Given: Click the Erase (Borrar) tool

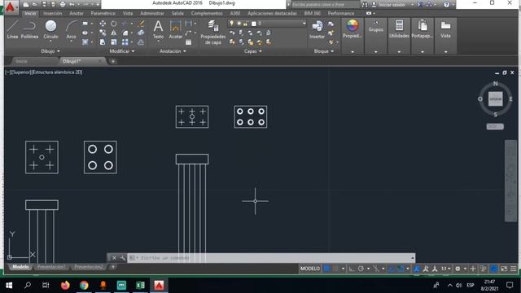Looking at the screenshot, I should (141, 24).
